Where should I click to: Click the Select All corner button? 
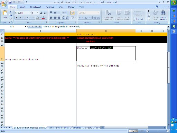point(2,31)
